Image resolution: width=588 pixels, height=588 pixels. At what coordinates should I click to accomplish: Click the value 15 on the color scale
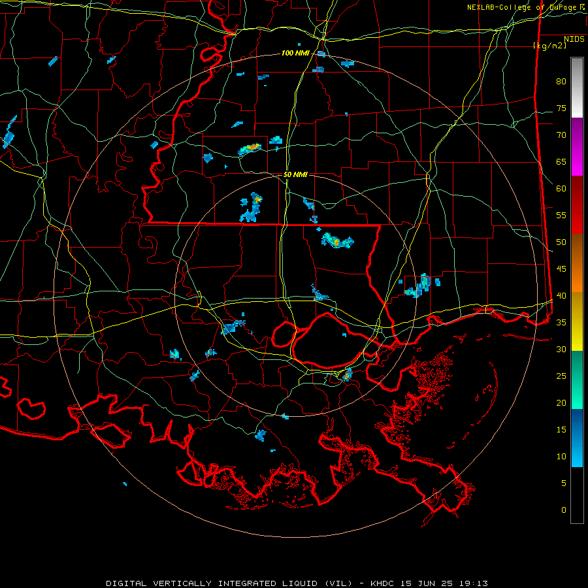[561, 430]
